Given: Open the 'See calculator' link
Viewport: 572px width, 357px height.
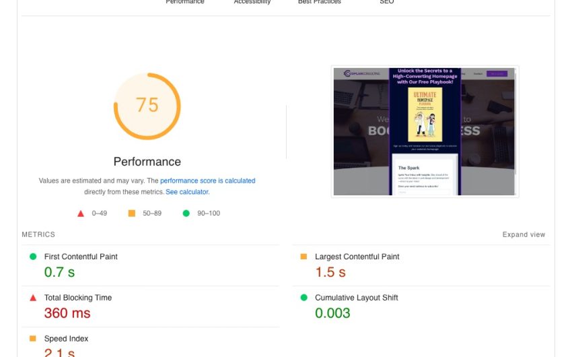Looking at the screenshot, I should coord(187,192).
